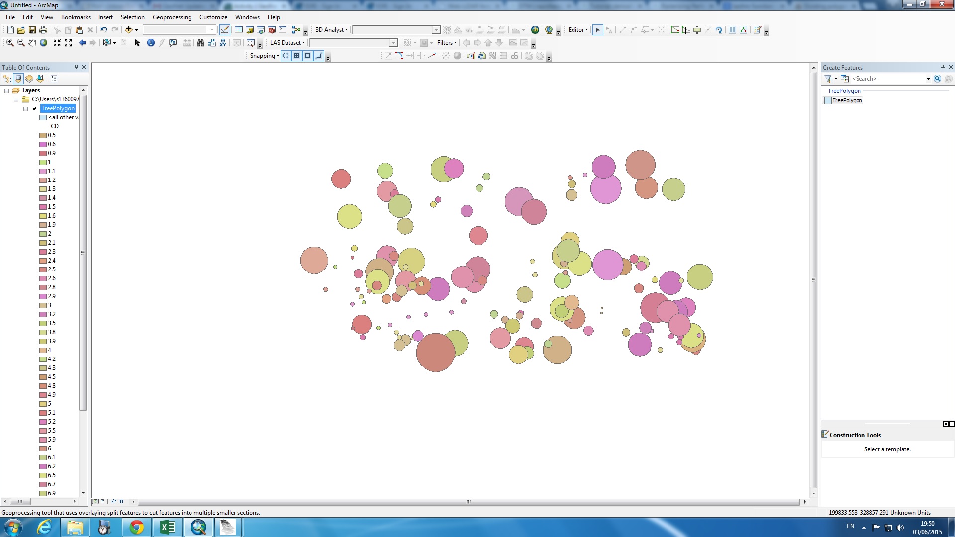Click the TreePolygon in Create Features panel

846,100
